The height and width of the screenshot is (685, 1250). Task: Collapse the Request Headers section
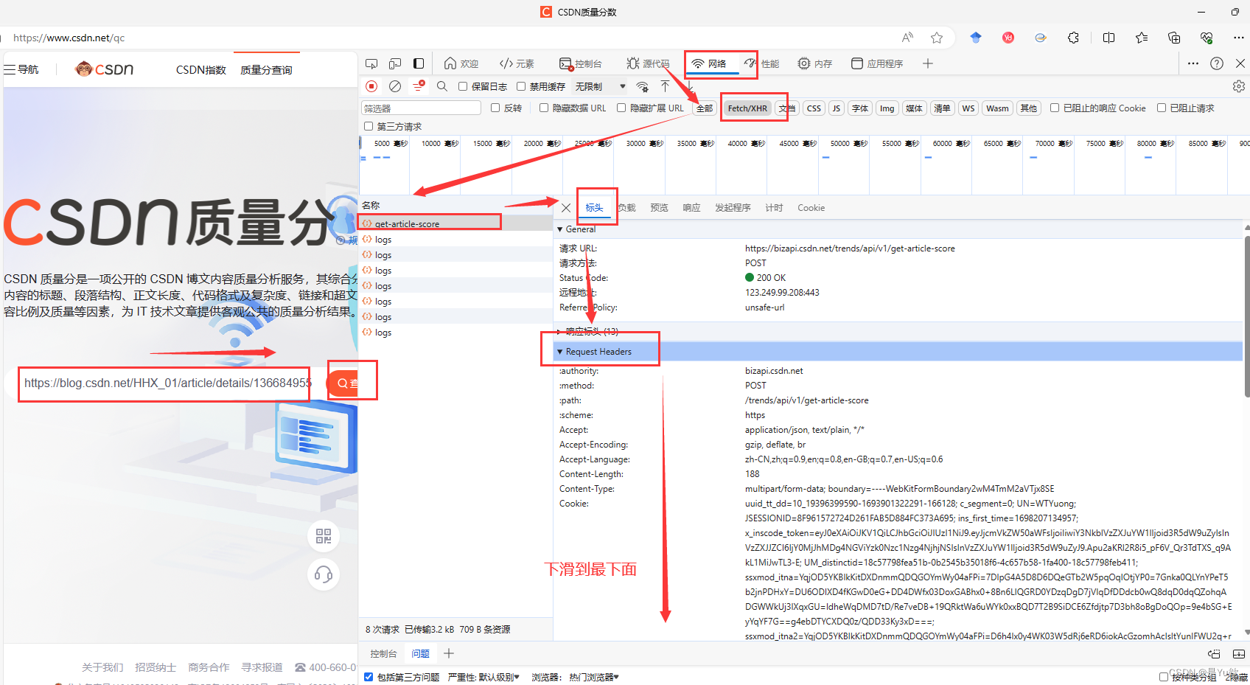coord(560,352)
